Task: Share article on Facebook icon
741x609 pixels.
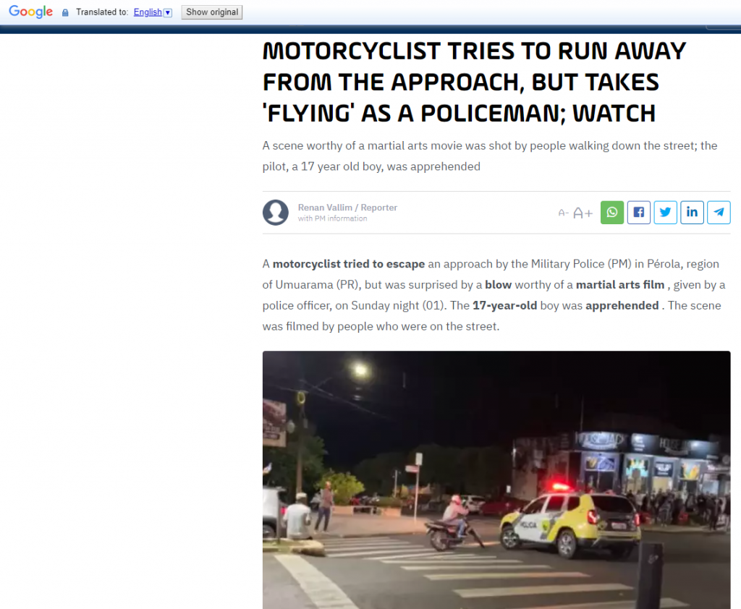Action: 638,212
